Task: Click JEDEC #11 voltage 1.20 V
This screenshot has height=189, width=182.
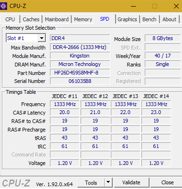Action: click(65, 163)
